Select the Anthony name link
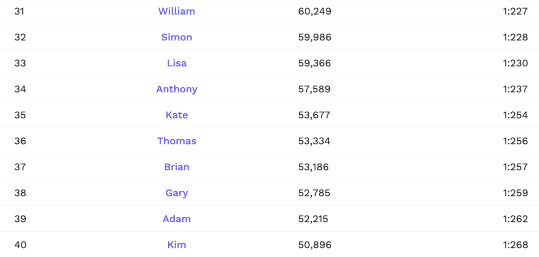Image resolution: width=539 pixels, height=257 pixels. [x=177, y=89]
